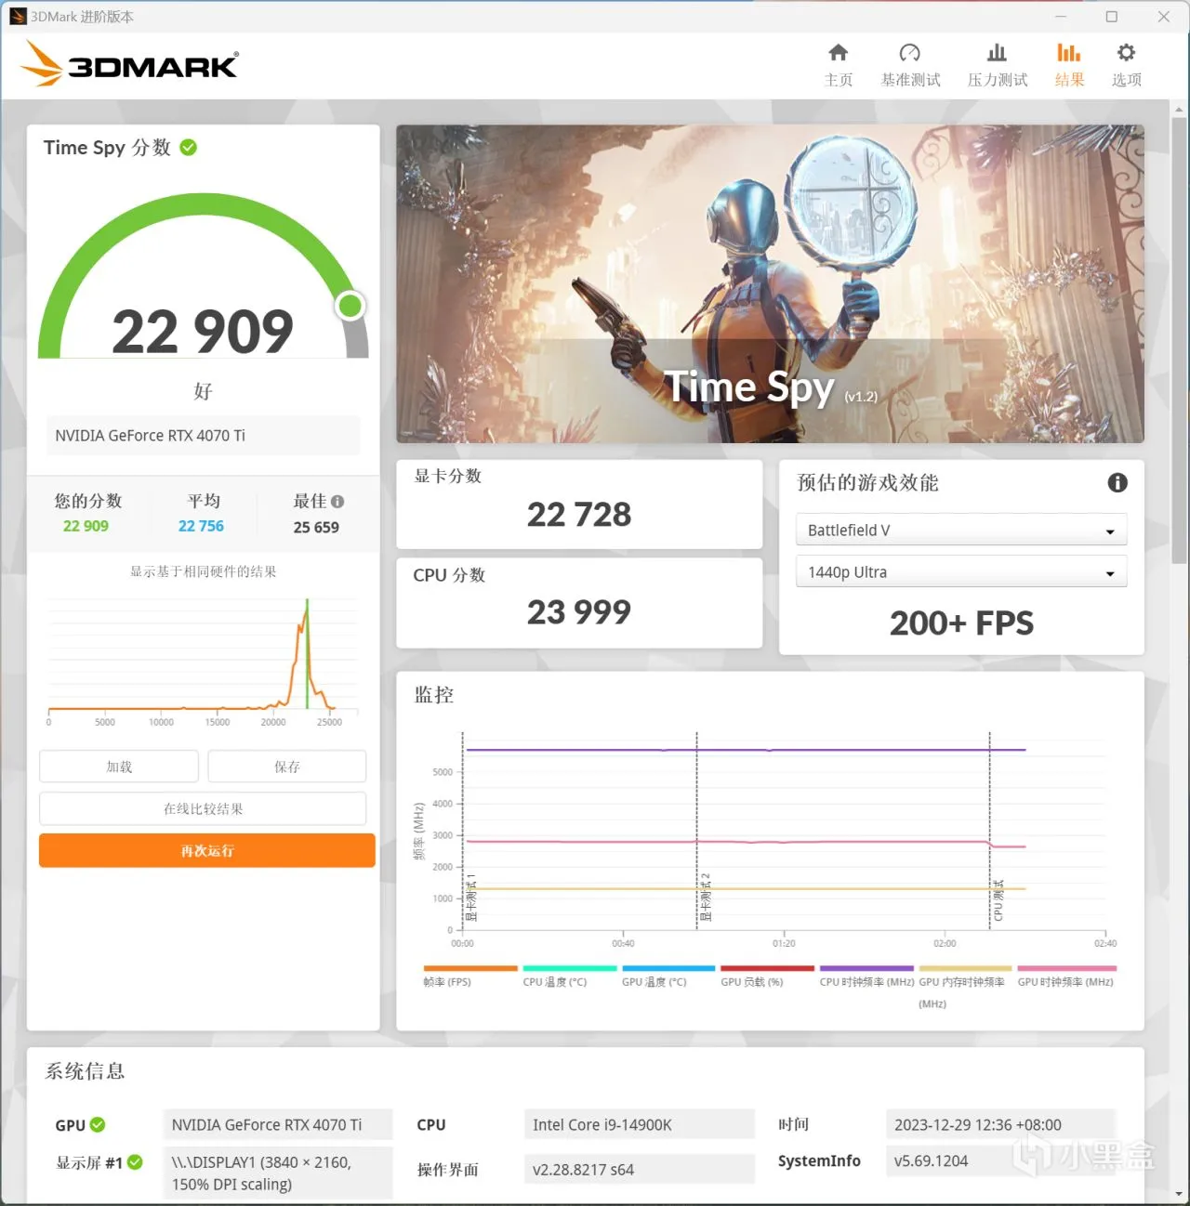Click the info icon next to 最佳
Screen dimensions: 1190x1206
(337, 502)
